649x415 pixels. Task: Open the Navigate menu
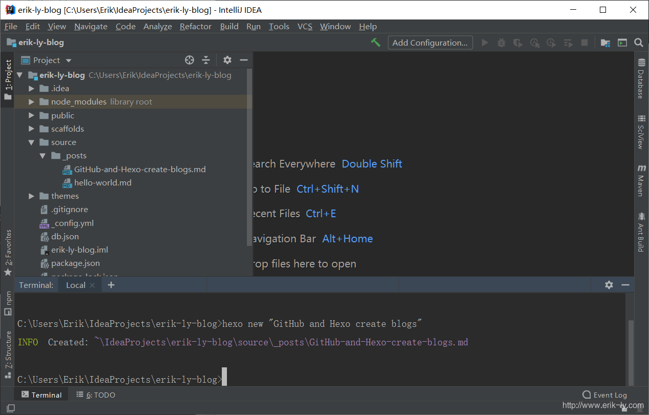click(91, 26)
